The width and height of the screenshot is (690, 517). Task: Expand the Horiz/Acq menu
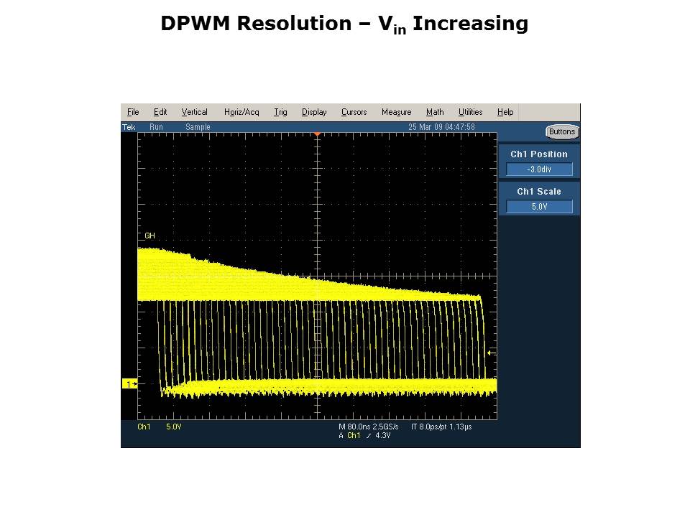(241, 112)
